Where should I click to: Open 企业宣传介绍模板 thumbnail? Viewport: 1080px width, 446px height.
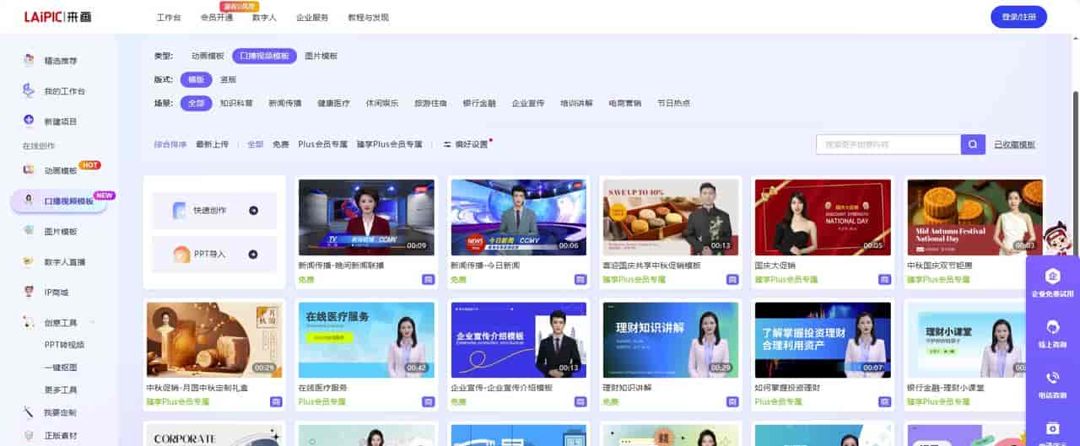(519, 340)
